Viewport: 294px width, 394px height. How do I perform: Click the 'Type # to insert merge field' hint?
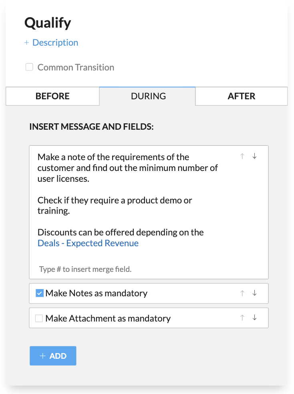pos(85,269)
